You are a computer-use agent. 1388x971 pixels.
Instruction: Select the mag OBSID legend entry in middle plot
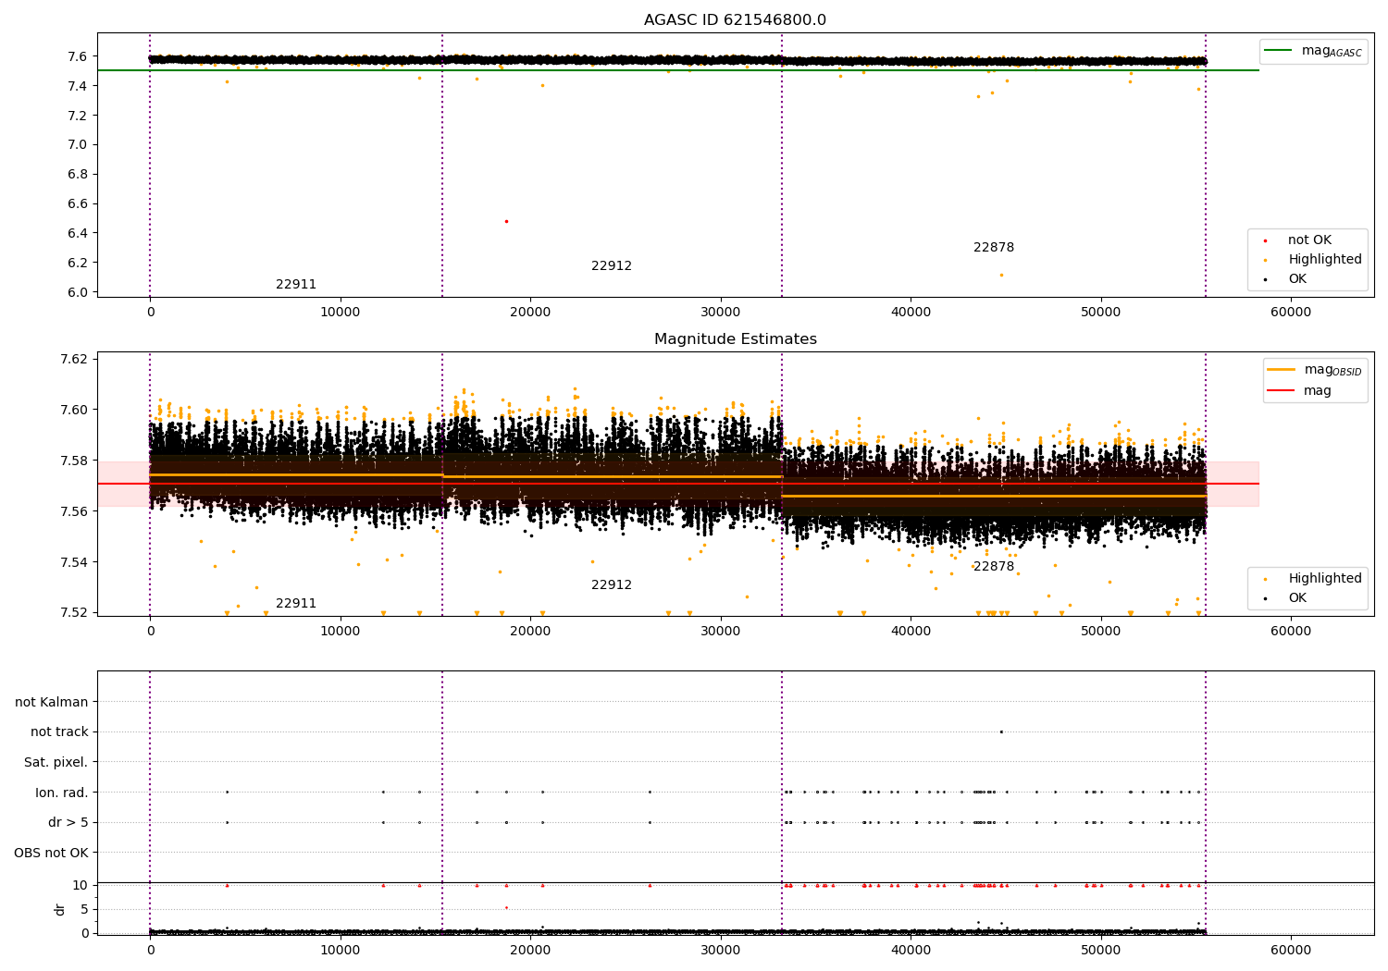pyautogui.click(x=1315, y=370)
